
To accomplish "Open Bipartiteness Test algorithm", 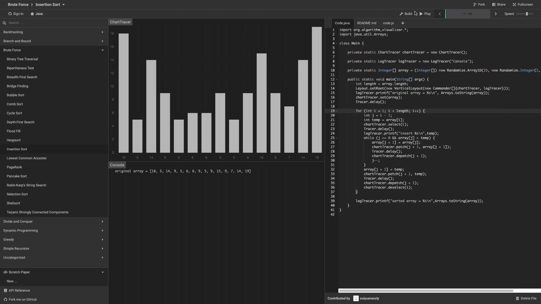I will point(54,68).
